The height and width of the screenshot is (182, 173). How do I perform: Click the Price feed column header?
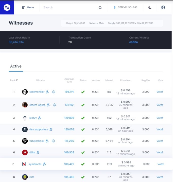click(126, 80)
